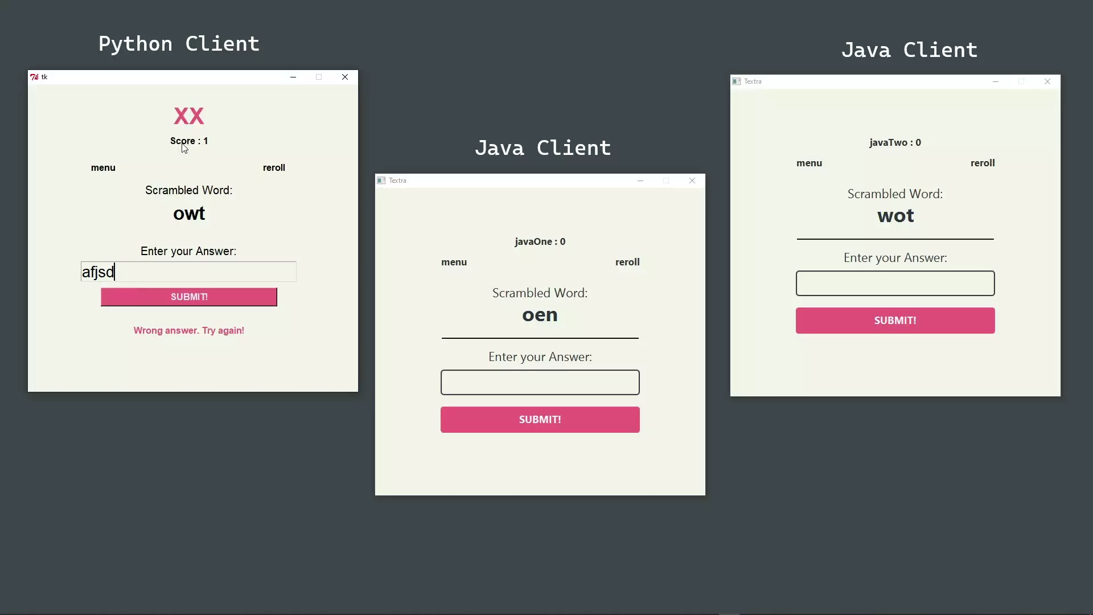The image size is (1093, 615).
Task: Select the javaTwo answer input box
Action: pos(895,283)
